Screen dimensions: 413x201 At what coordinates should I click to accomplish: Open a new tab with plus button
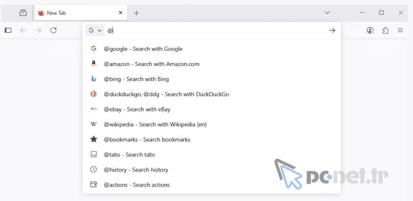click(136, 13)
